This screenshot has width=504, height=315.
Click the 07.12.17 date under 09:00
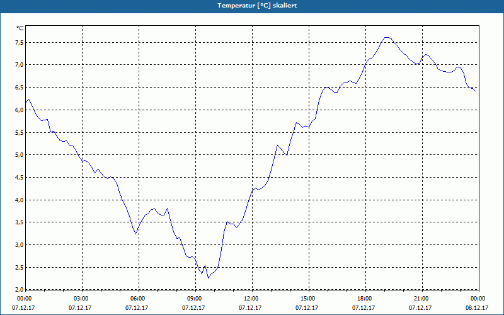[193, 308]
